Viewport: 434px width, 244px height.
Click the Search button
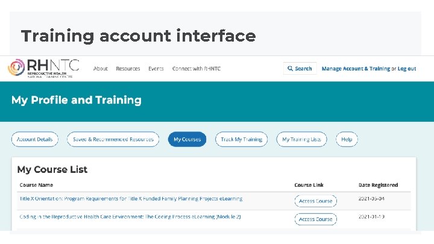click(x=300, y=68)
